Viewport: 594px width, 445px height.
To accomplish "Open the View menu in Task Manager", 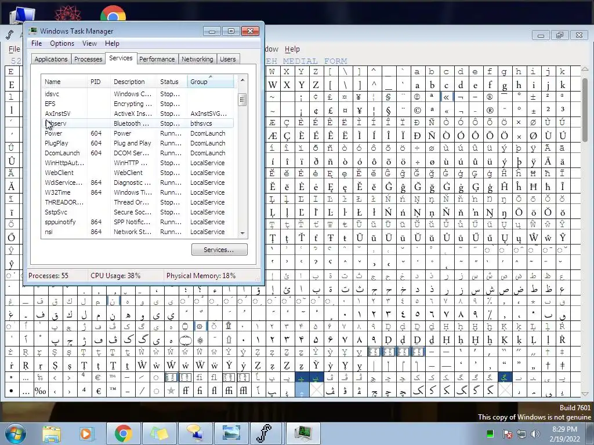I will pos(89,43).
